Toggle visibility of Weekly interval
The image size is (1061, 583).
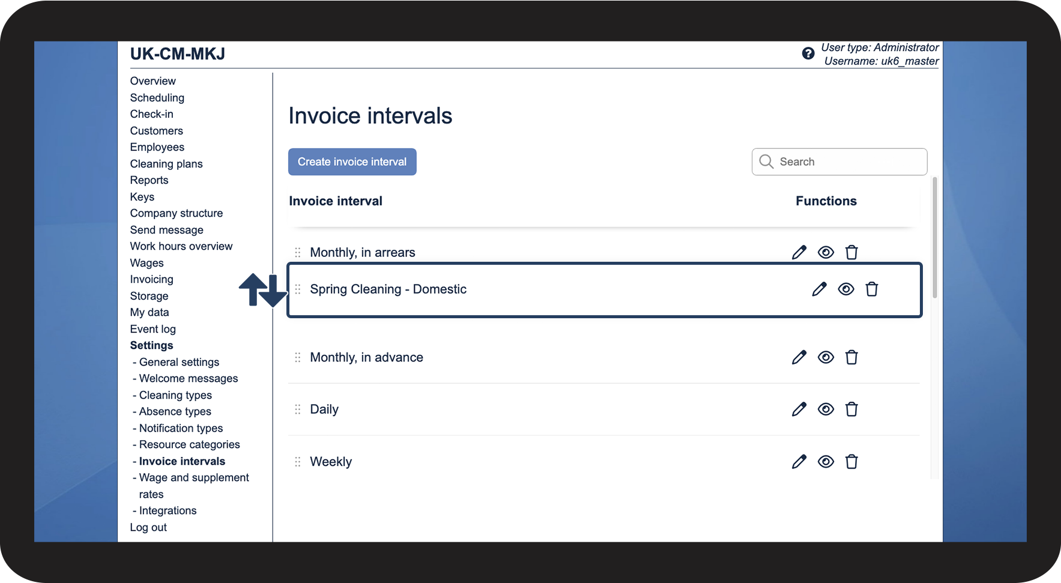tap(826, 462)
